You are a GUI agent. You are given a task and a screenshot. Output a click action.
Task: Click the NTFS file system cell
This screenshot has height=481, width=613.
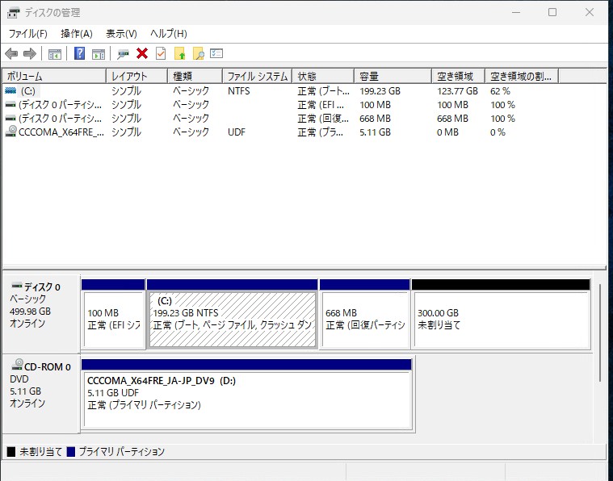[238, 91]
